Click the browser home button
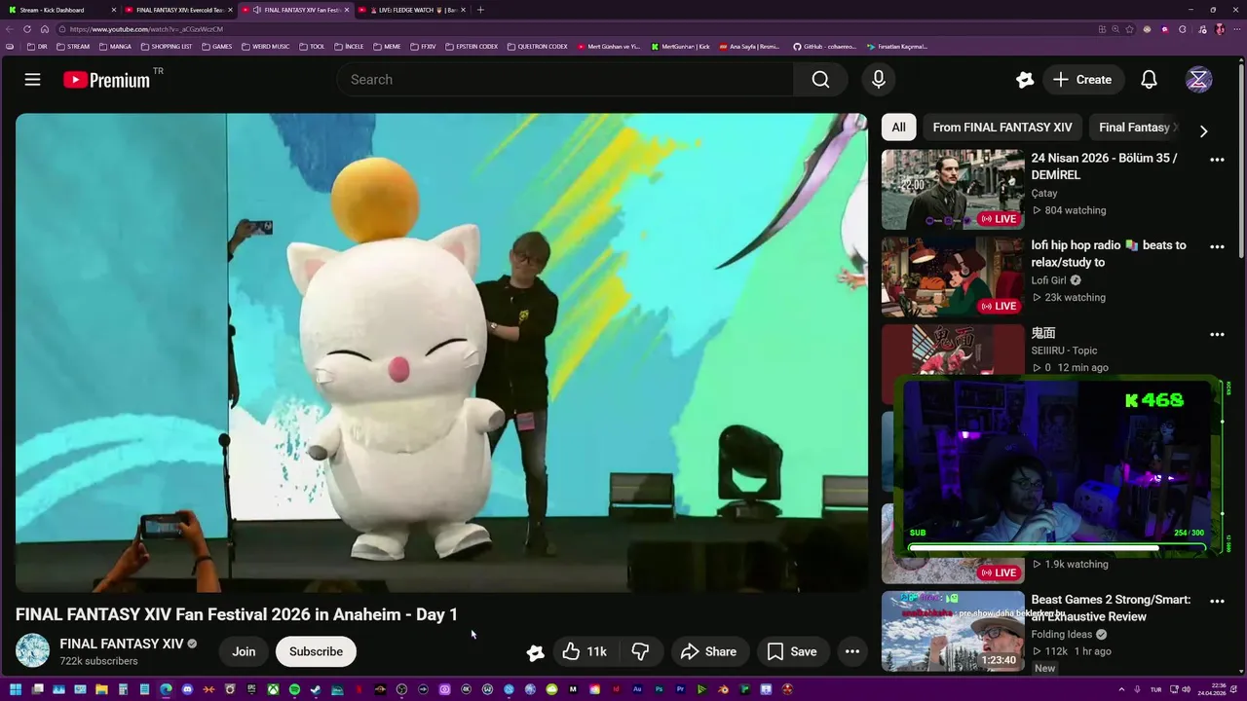The width and height of the screenshot is (1247, 701). 44,29
